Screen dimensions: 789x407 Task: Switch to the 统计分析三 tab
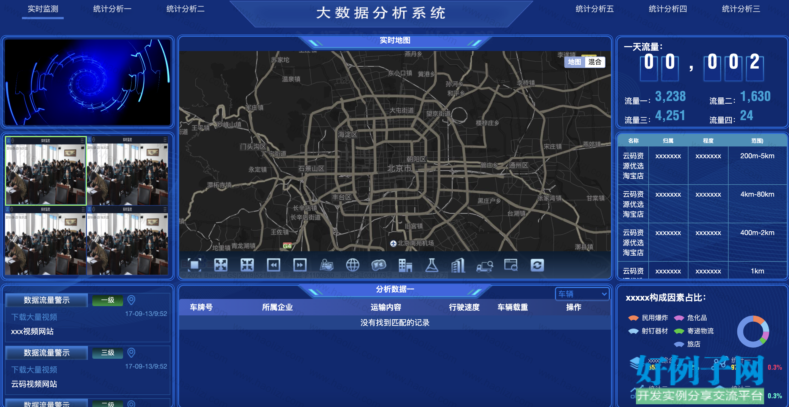(x=741, y=9)
